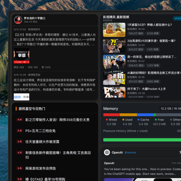Open thumbnail for 3台高速机VS刘谦手速 video

pos(114,46)
